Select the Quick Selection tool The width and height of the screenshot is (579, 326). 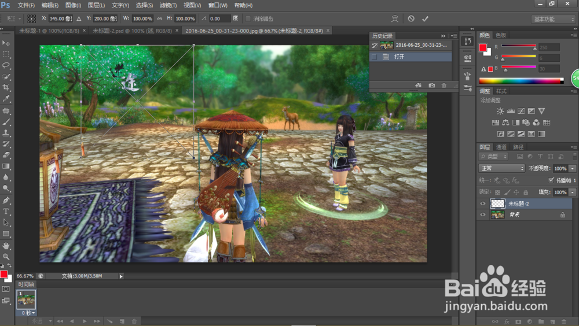[x=6, y=76]
